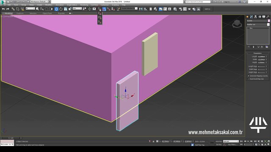Open the Customize menu
This screenshot has height=152, width=271.
click(105, 5)
